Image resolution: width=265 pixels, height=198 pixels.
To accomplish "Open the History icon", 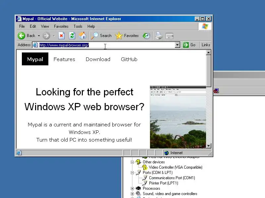I will click(x=146, y=36).
